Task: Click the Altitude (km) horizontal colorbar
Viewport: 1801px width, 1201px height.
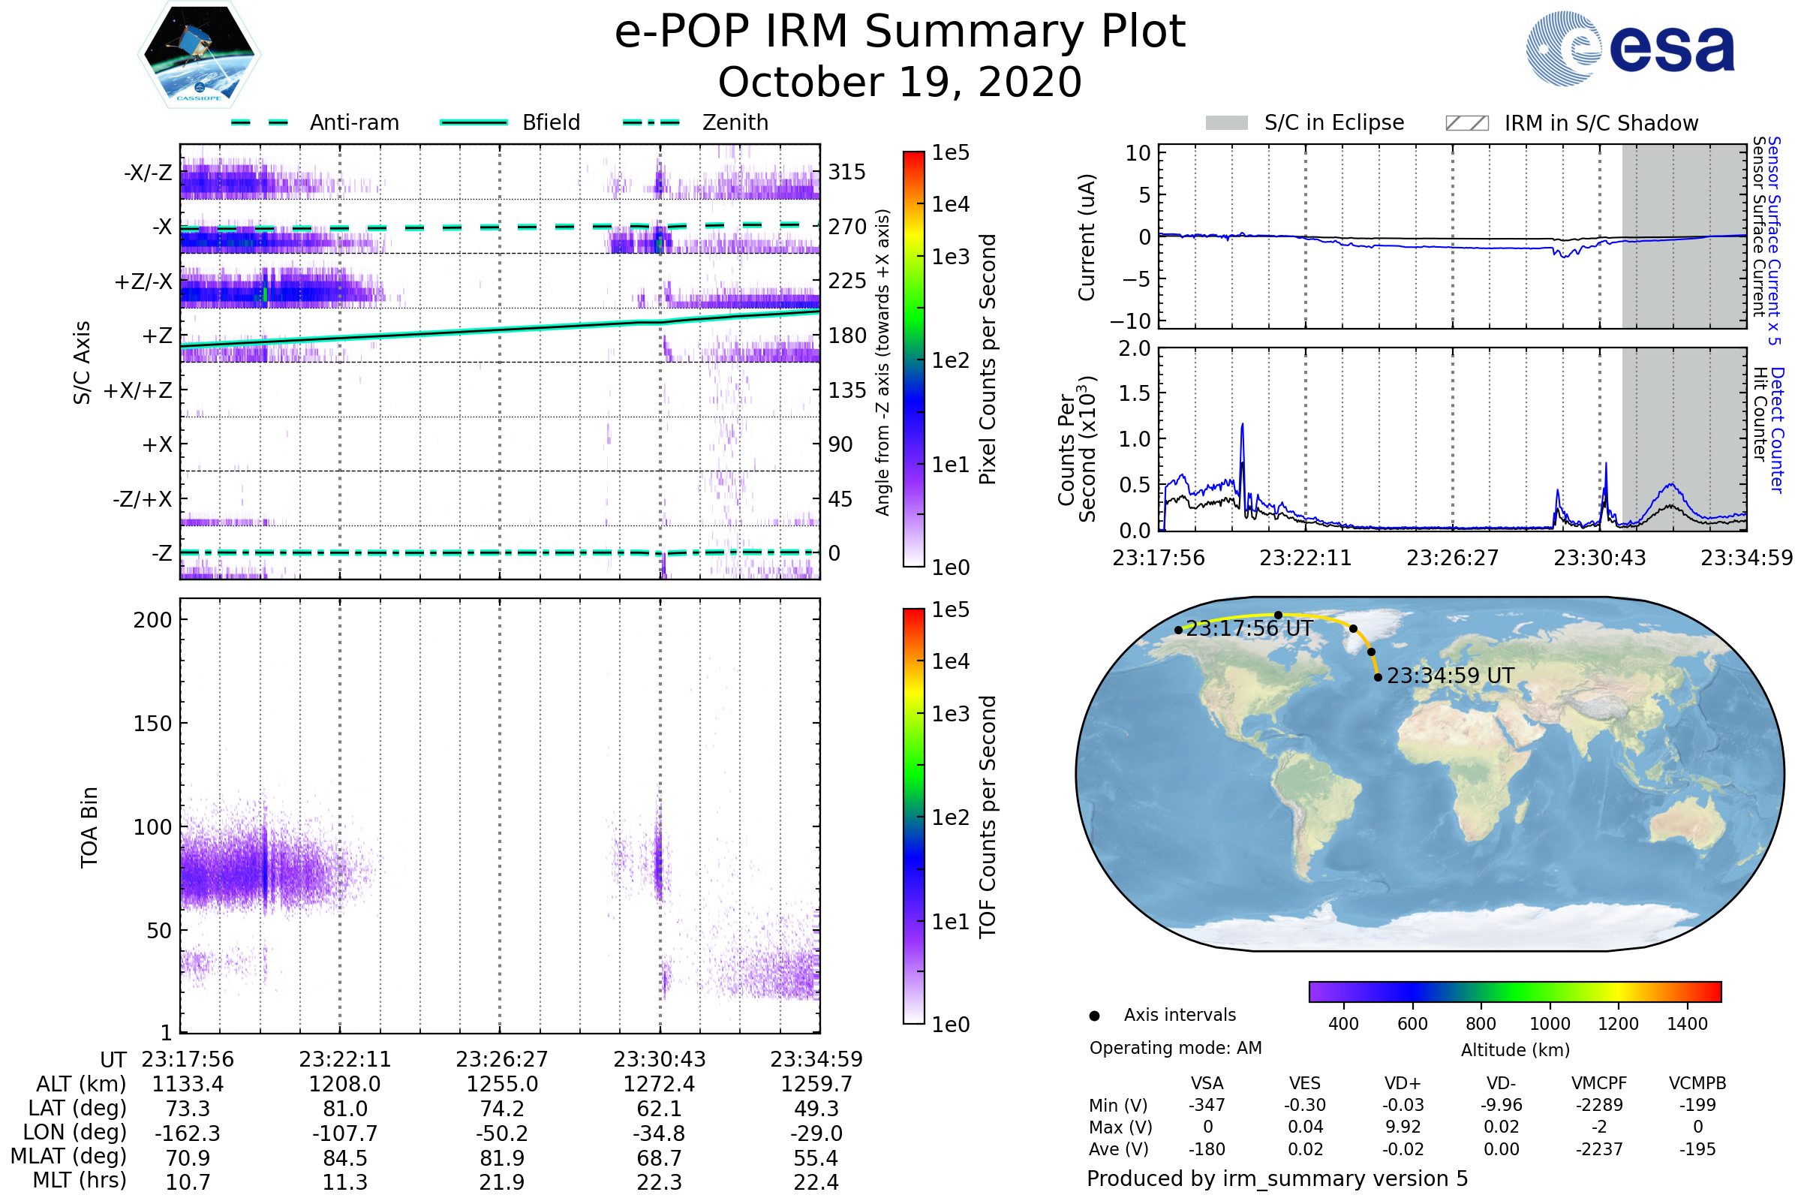Action: coord(1515,992)
